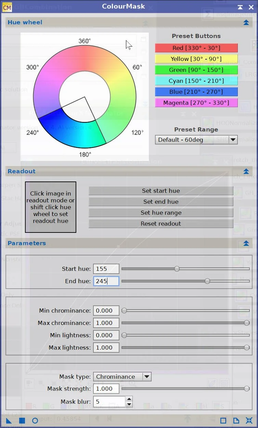The image size is (258, 428).
Task: Click the Set hue range button
Action: 161,213
